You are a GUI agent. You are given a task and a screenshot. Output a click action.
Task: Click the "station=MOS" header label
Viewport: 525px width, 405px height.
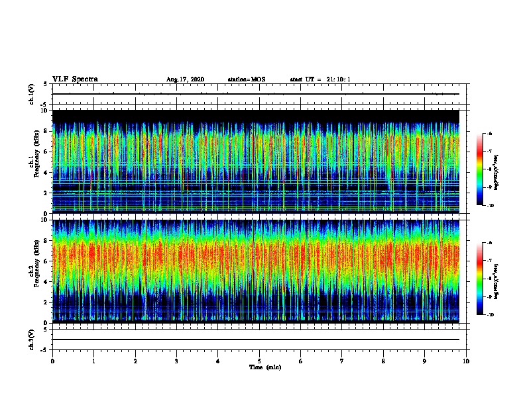click(x=247, y=79)
